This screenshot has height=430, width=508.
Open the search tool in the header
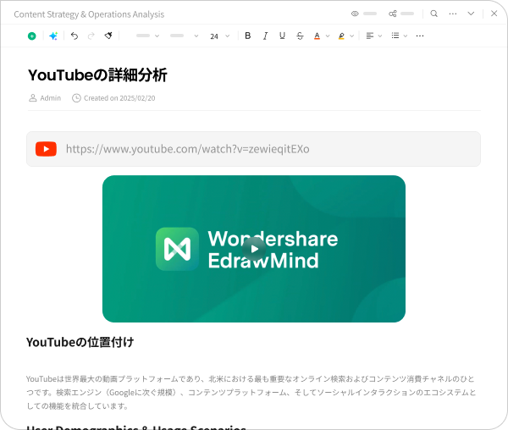coord(434,14)
